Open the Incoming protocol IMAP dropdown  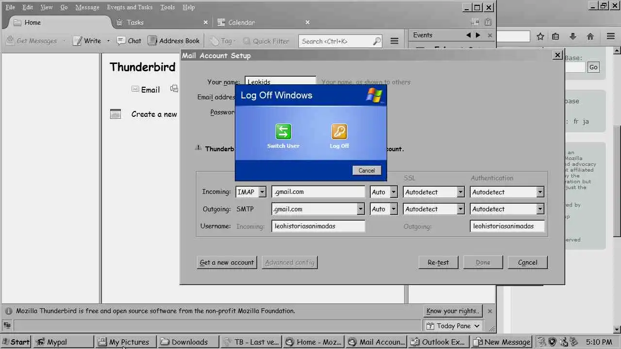(x=251, y=192)
